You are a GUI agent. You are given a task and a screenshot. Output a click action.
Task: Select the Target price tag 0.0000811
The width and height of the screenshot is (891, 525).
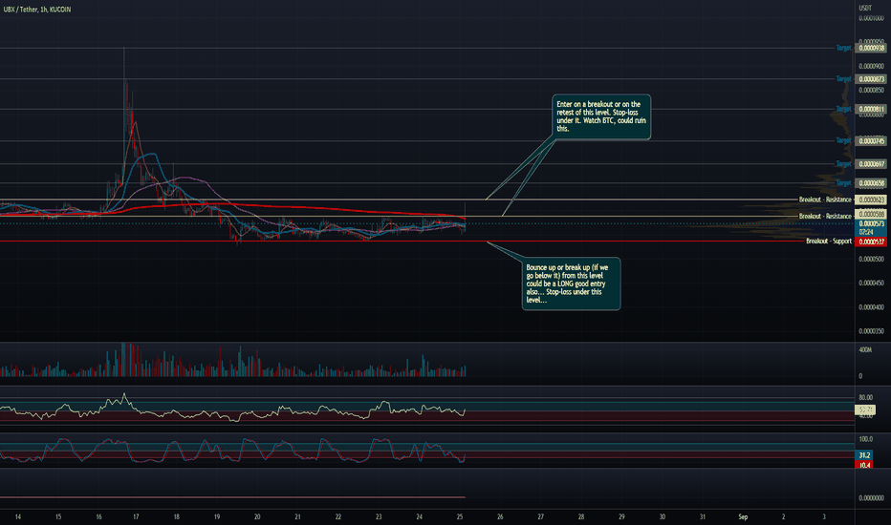pyautogui.click(x=871, y=109)
